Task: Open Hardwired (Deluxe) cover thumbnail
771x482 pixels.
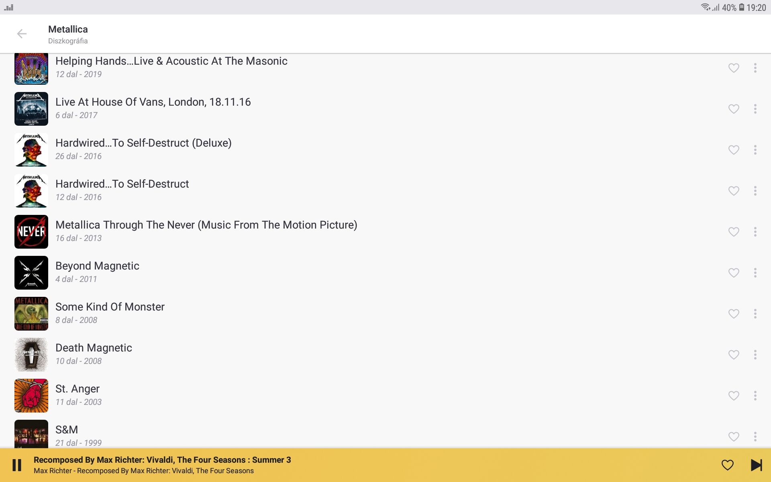Action: coord(31,150)
